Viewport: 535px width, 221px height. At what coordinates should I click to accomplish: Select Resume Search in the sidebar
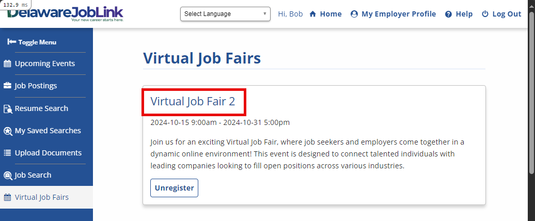[x=41, y=109]
